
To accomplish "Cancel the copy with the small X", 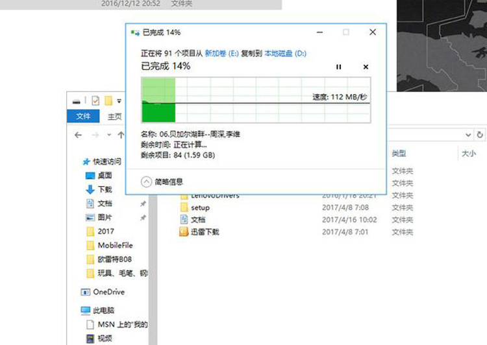I will pyautogui.click(x=366, y=67).
